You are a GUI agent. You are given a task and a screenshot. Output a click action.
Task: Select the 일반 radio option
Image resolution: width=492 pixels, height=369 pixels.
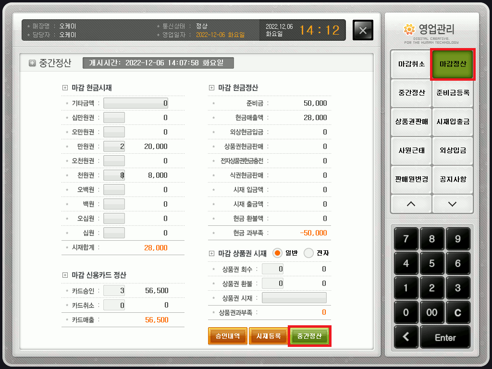point(277,253)
